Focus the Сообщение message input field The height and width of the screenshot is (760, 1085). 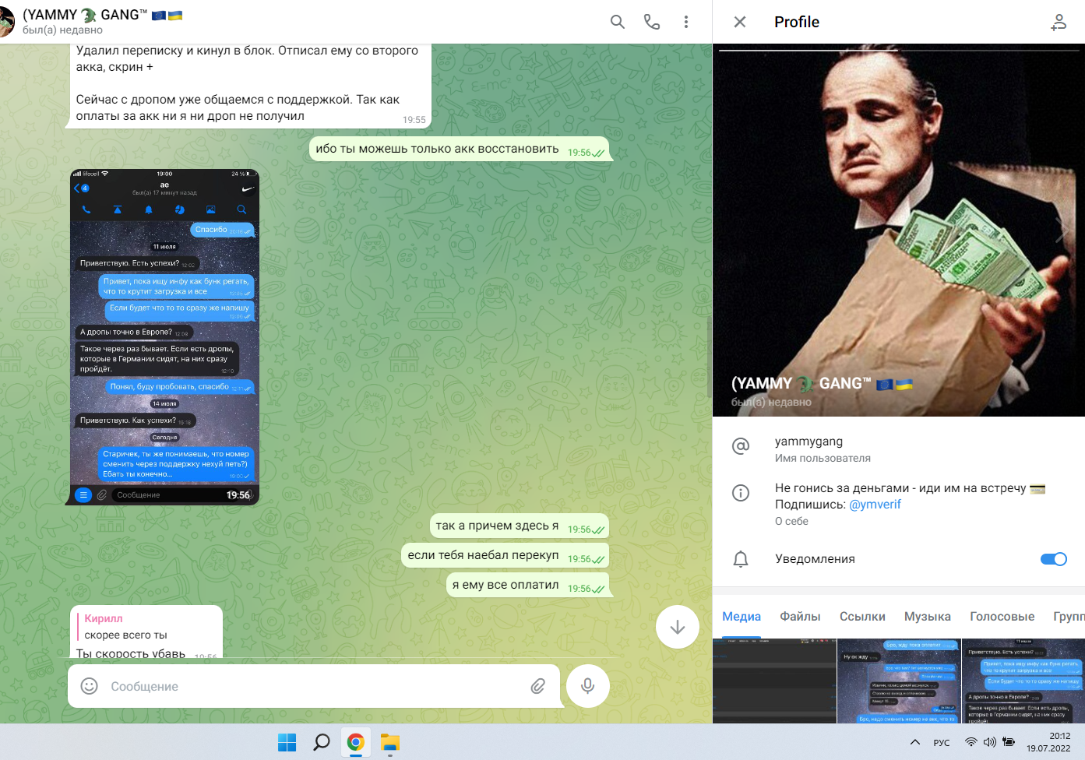[314, 686]
